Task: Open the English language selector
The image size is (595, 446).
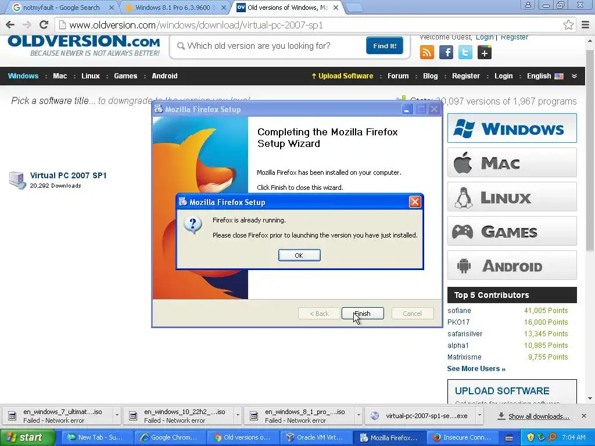Action: click(545, 76)
